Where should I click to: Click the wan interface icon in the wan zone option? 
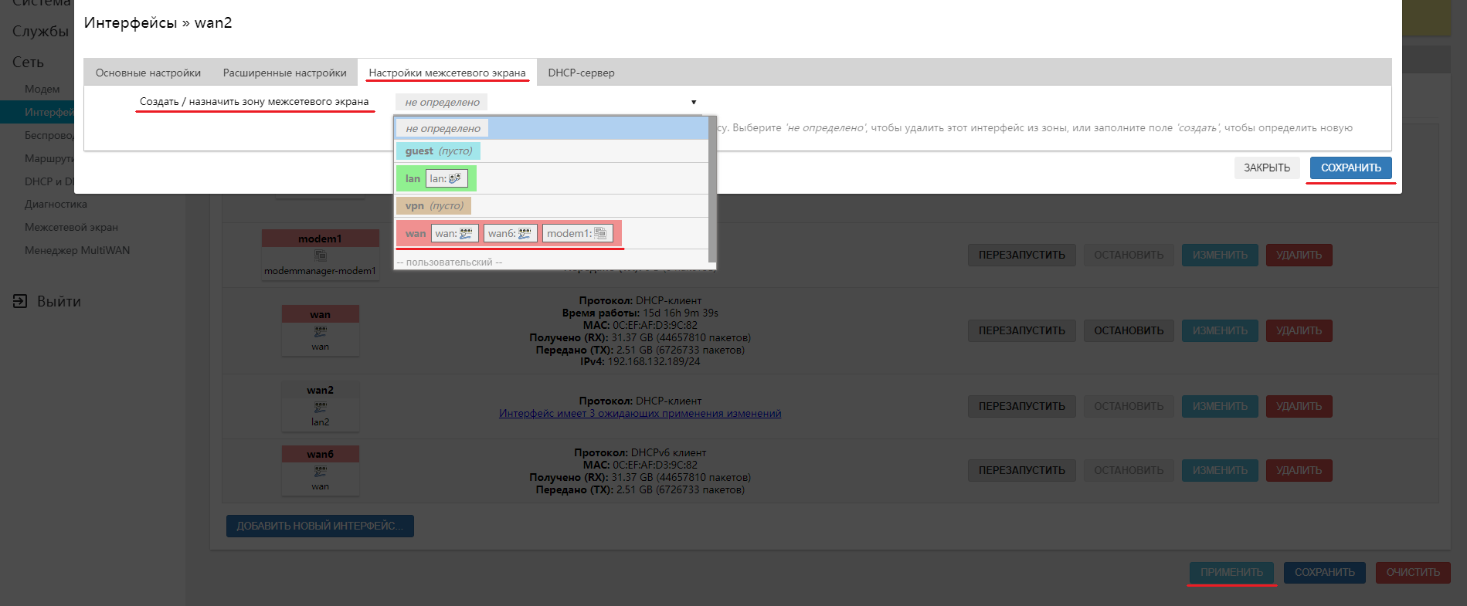pyautogui.click(x=466, y=233)
